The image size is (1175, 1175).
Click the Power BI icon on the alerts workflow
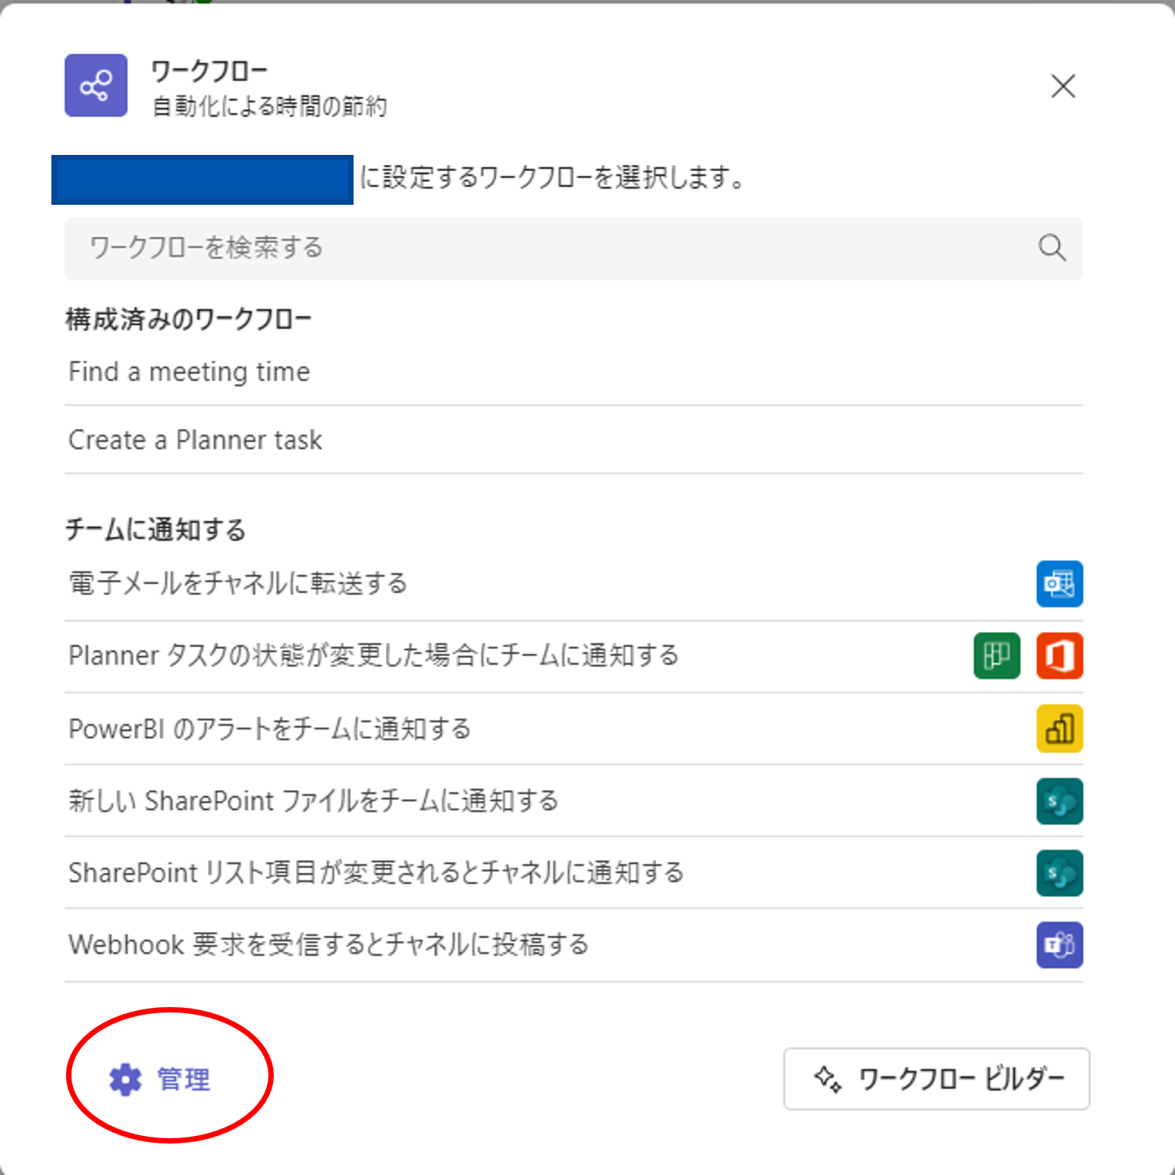pyautogui.click(x=1059, y=728)
